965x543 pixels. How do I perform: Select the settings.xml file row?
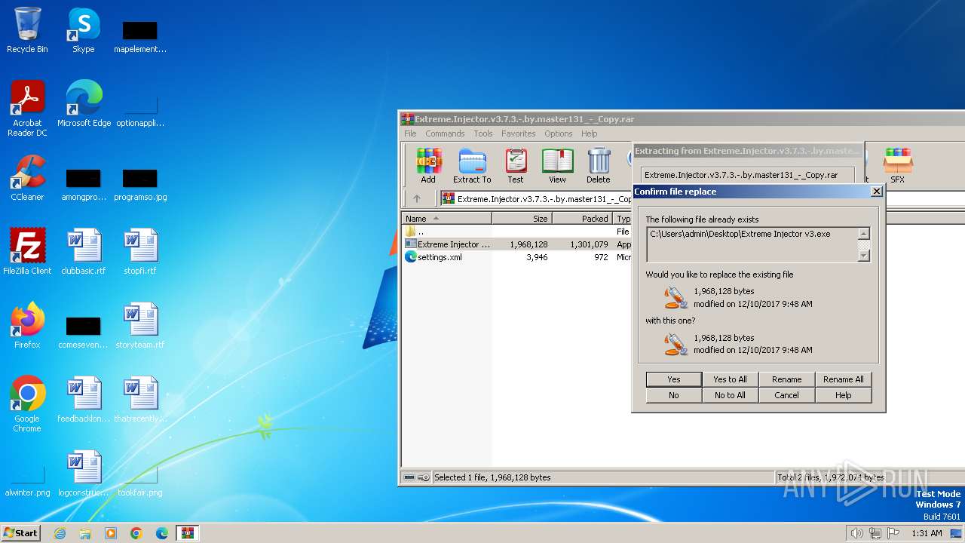[516, 257]
